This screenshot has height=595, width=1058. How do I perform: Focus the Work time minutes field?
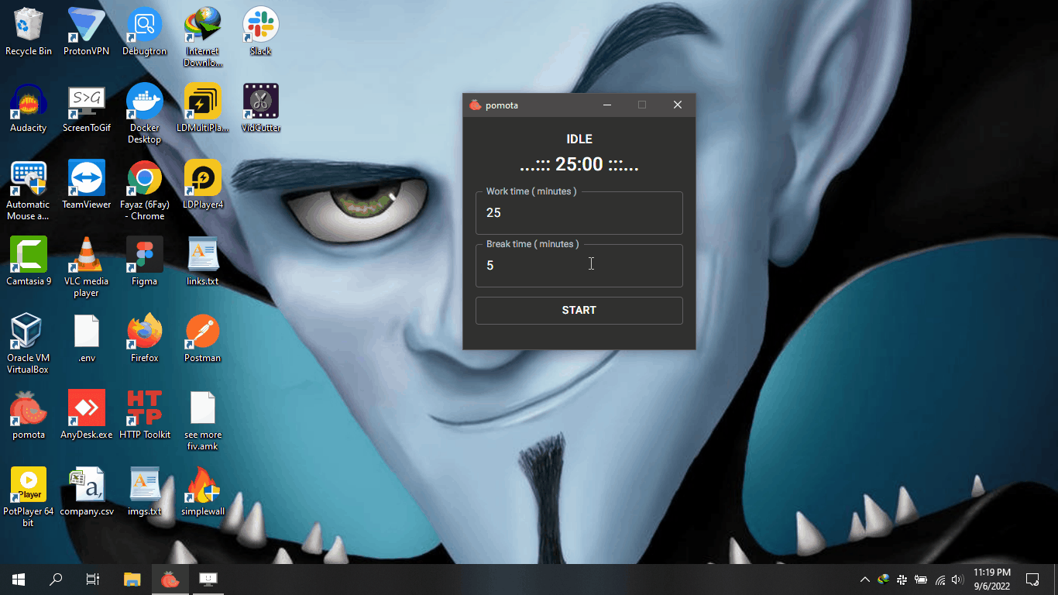(x=579, y=213)
